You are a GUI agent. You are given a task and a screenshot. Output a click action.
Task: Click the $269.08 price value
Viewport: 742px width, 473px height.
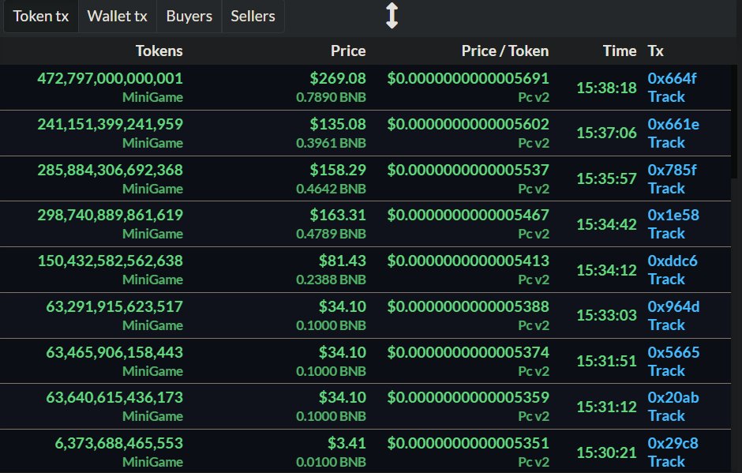click(338, 78)
